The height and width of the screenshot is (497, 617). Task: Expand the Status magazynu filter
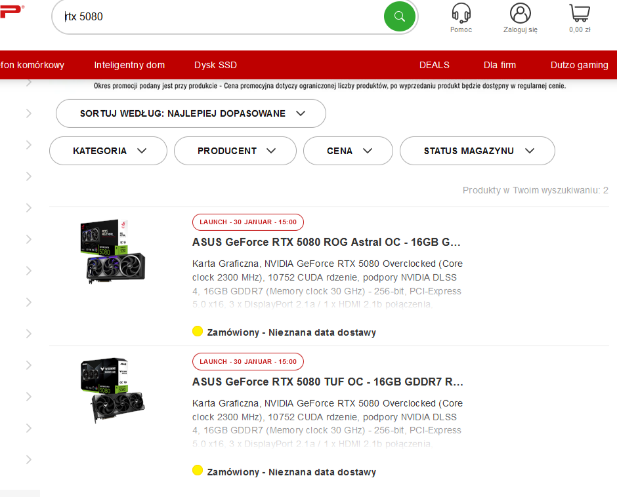pos(477,151)
